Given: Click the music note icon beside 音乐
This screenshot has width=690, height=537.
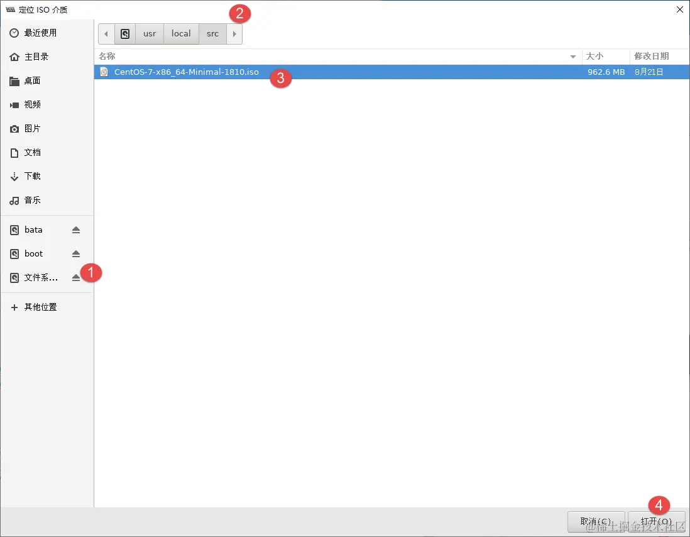Looking at the screenshot, I should [14, 200].
